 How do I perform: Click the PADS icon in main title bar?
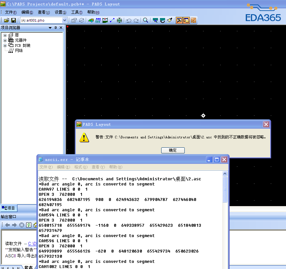pyautogui.click(x=3, y=4)
